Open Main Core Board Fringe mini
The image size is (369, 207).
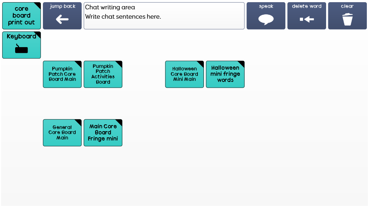[103, 133]
